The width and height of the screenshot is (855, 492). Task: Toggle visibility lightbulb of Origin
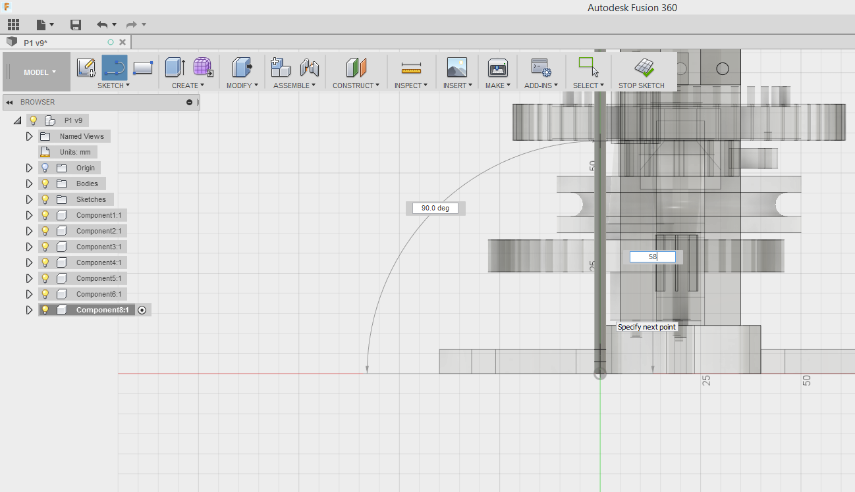click(45, 168)
